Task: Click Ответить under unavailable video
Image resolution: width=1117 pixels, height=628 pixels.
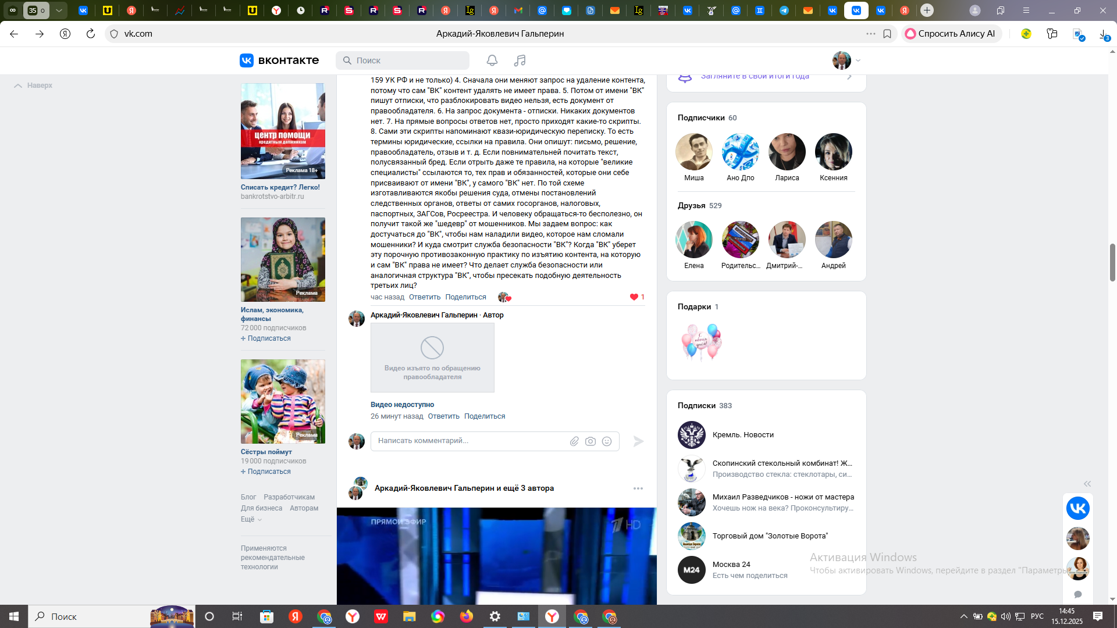Action: tap(443, 416)
